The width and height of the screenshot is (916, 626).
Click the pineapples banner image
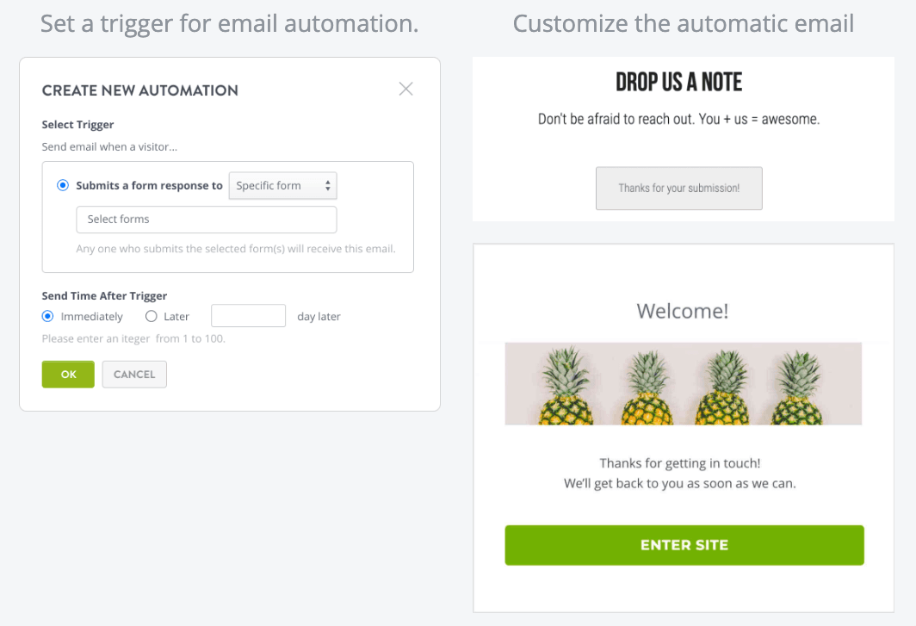pos(684,385)
